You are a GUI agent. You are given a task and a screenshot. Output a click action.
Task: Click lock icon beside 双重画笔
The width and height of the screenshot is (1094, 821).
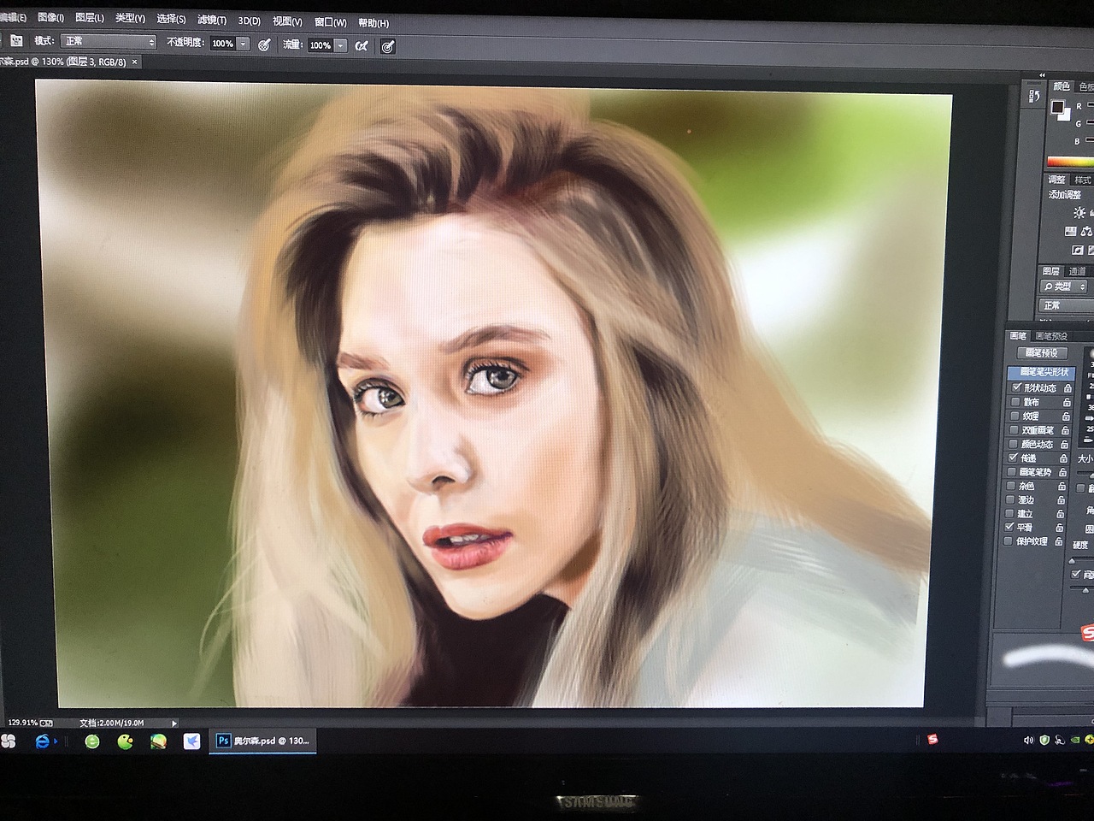click(x=1065, y=430)
